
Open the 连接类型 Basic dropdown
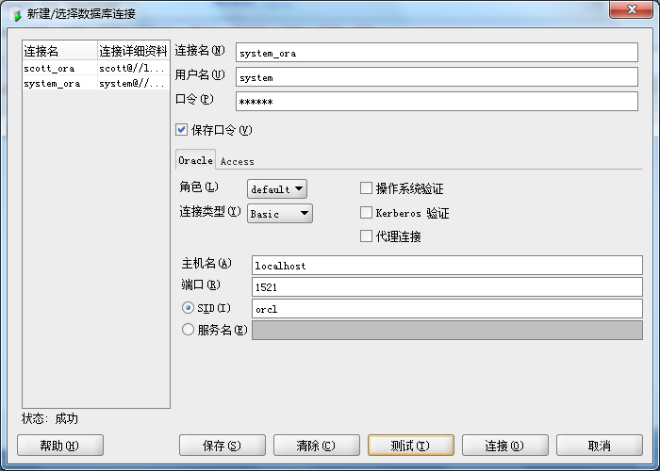pyautogui.click(x=280, y=214)
